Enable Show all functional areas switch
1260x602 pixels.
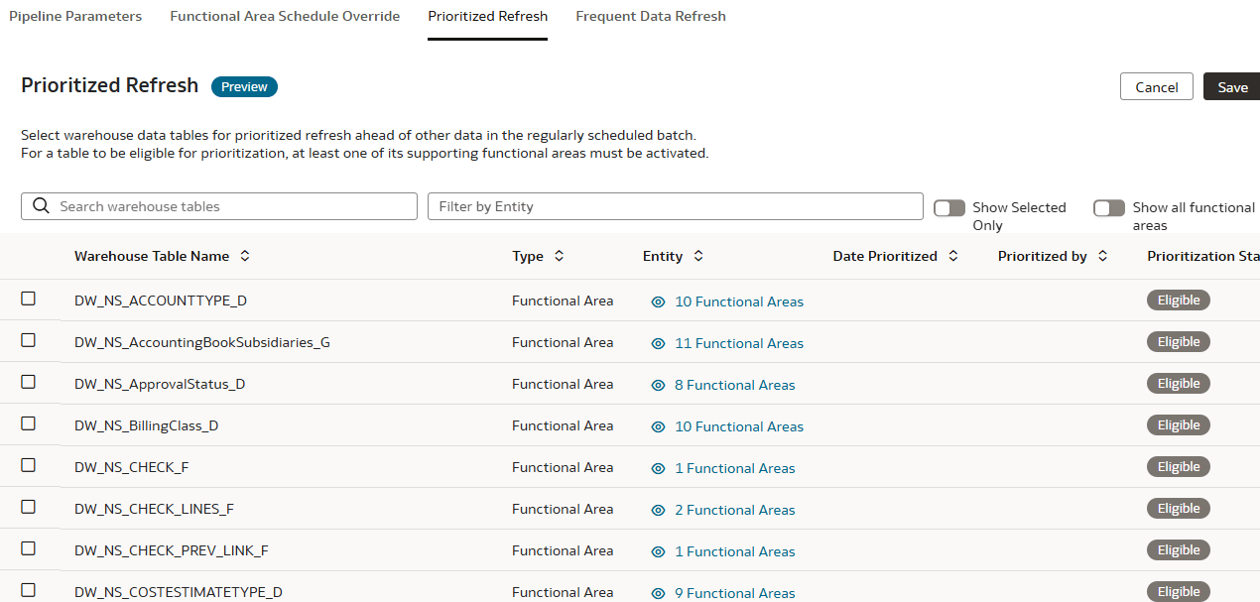pyautogui.click(x=1109, y=208)
